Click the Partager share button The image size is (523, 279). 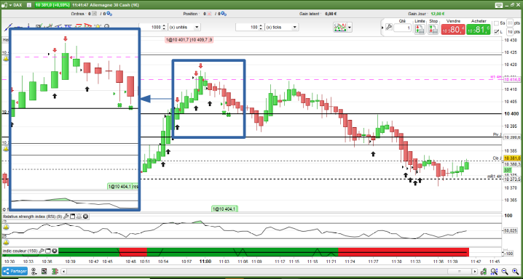15,271
